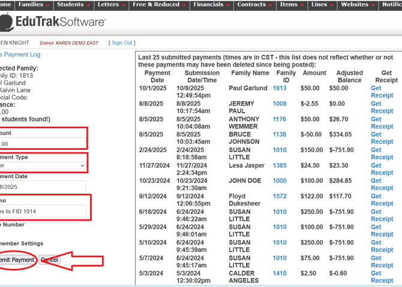Click the Memo text field

pyautogui.click(x=42, y=212)
